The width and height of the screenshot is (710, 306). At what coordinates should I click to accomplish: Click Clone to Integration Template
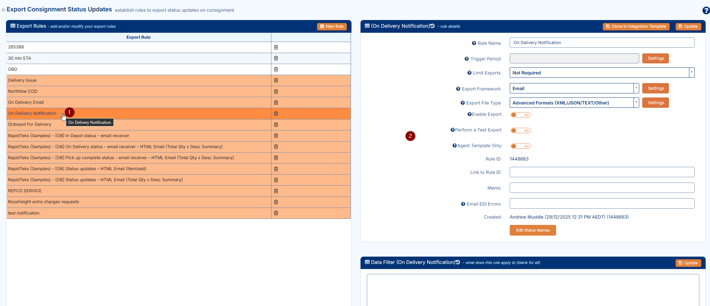[x=636, y=26]
